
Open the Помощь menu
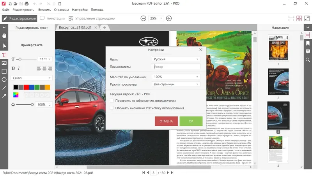click(97, 9)
